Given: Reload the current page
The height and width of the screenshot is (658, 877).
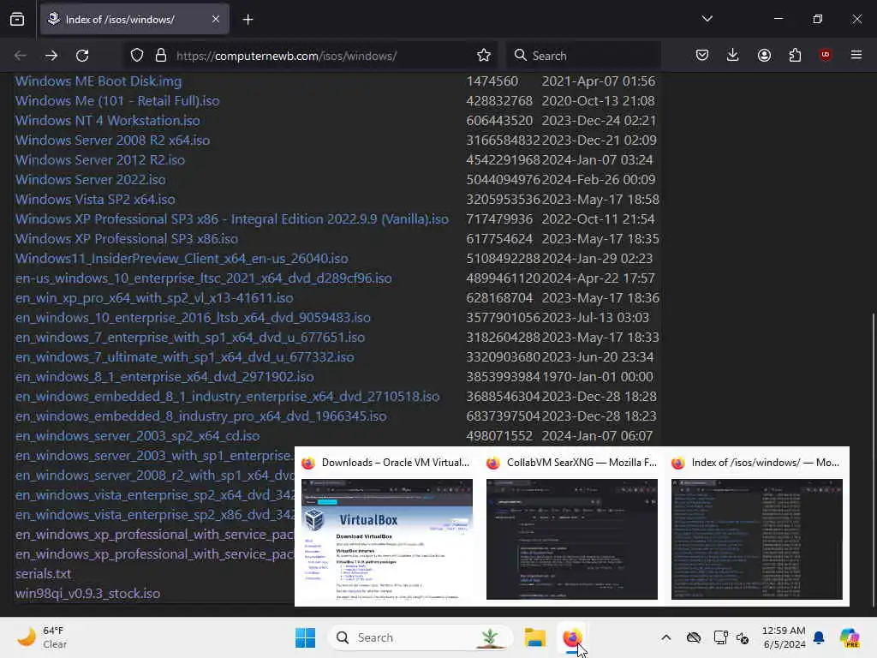Looking at the screenshot, I should pos(82,56).
